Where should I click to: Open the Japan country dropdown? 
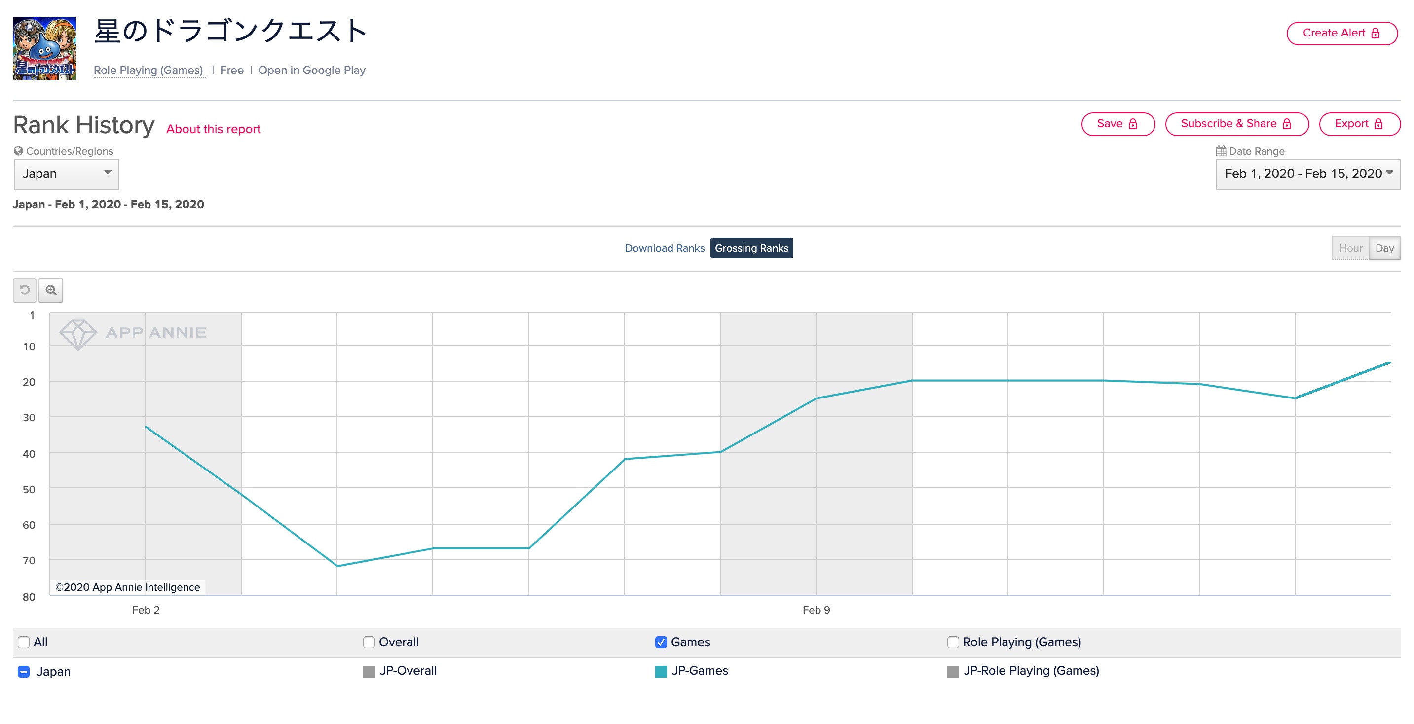(67, 174)
